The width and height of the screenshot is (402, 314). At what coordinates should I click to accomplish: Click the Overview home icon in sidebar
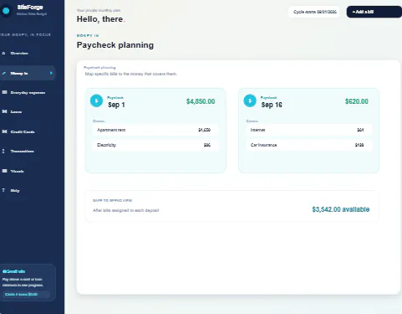(x=3, y=53)
